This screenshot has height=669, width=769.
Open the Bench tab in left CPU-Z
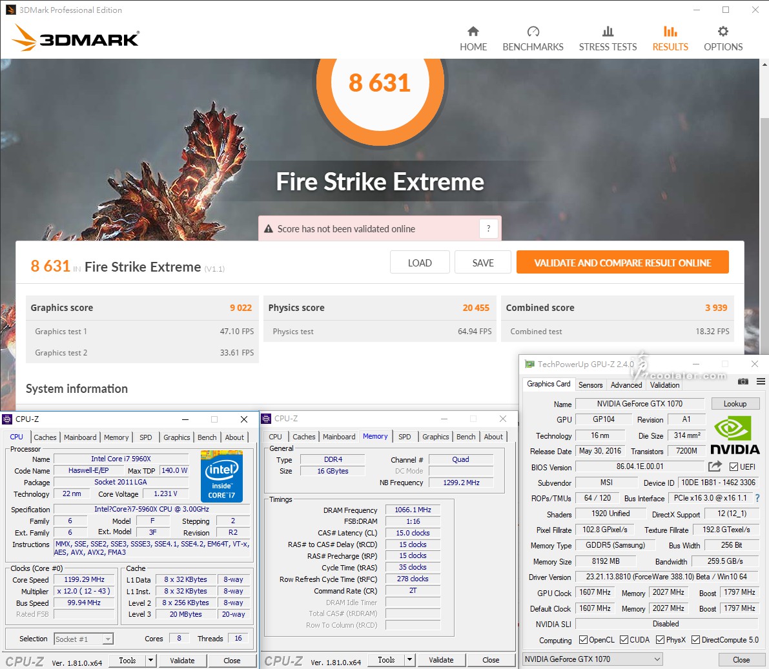[207, 437]
